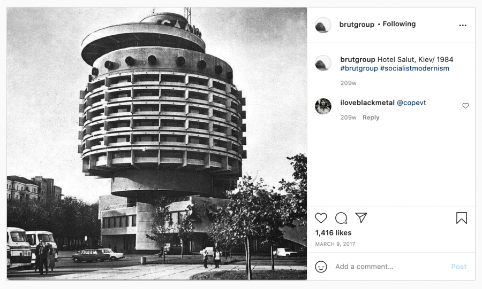The height and width of the screenshot is (289, 482).
Task: Open the emoji picker smiley icon
Action: pyautogui.click(x=321, y=267)
